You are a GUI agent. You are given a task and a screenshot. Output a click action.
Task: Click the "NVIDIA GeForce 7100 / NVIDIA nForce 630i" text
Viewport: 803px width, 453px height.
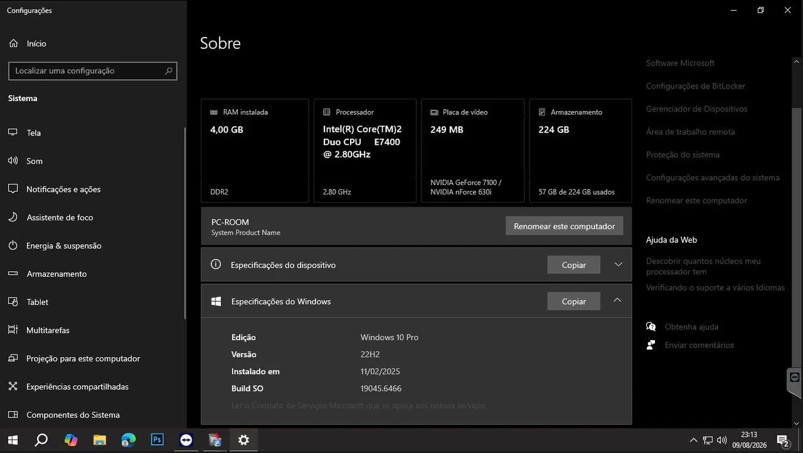tap(466, 188)
